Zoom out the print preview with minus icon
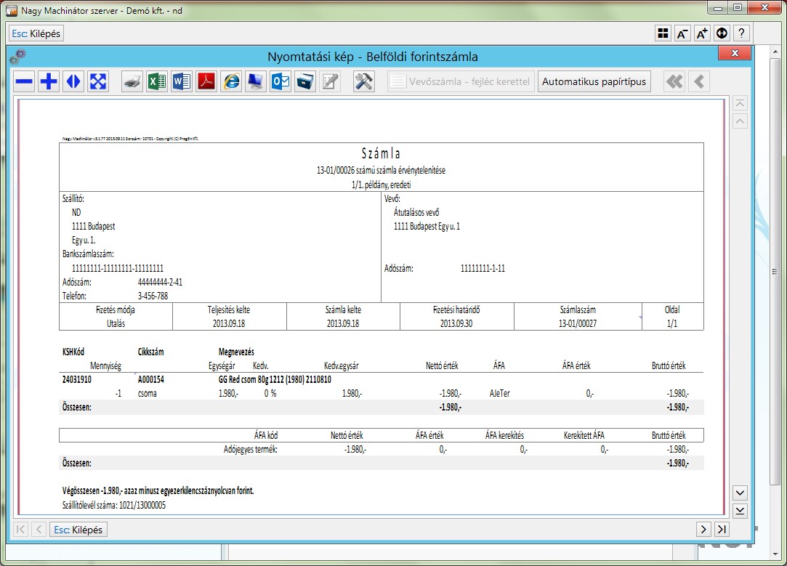 (25, 82)
